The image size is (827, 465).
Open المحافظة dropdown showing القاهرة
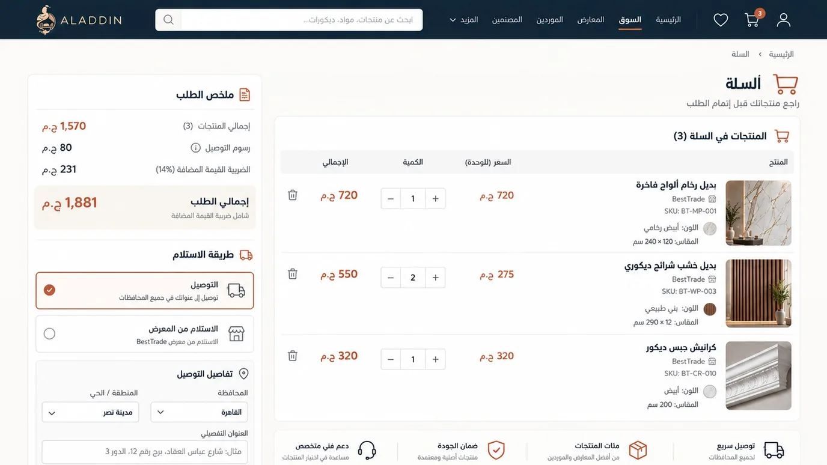199,412
